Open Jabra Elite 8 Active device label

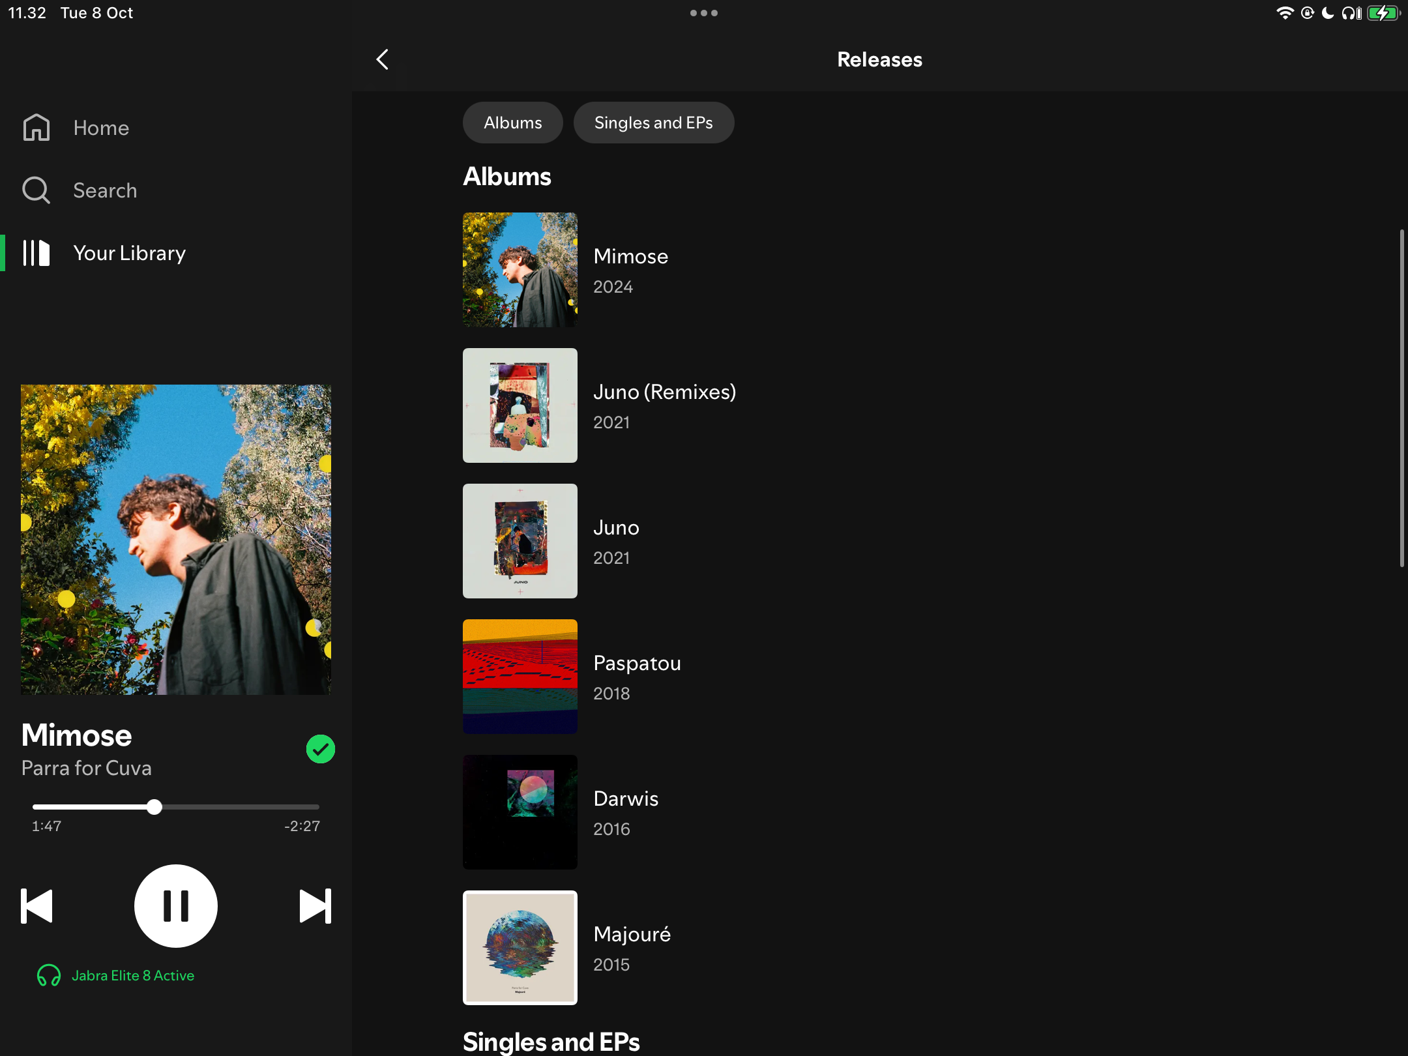(133, 976)
